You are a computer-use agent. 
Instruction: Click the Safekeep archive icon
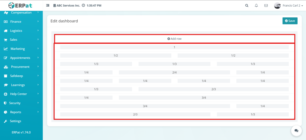(x=6, y=76)
